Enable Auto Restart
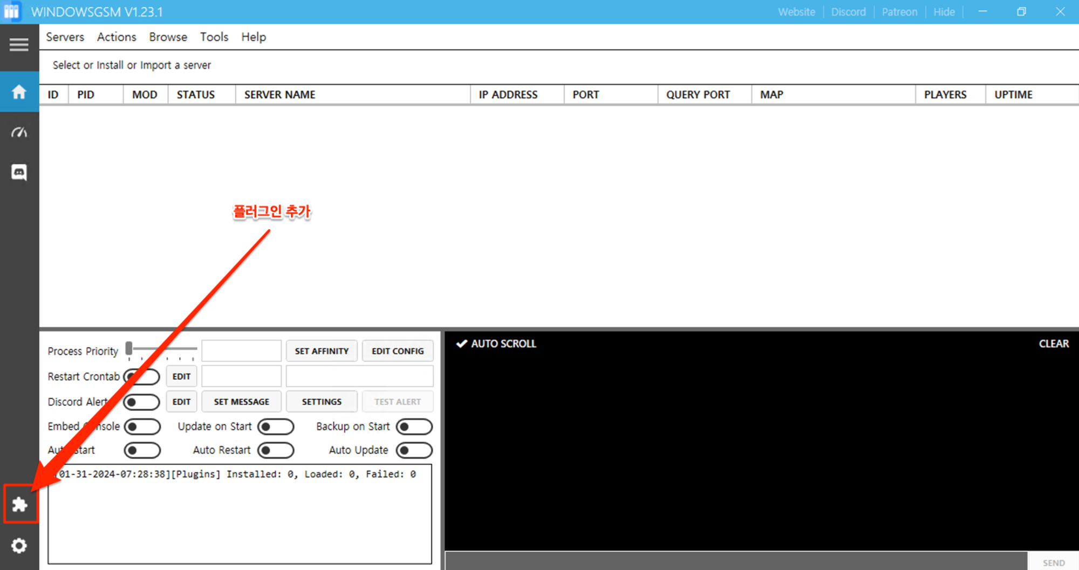Screen dimensions: 1079x570 coord(276,450)
